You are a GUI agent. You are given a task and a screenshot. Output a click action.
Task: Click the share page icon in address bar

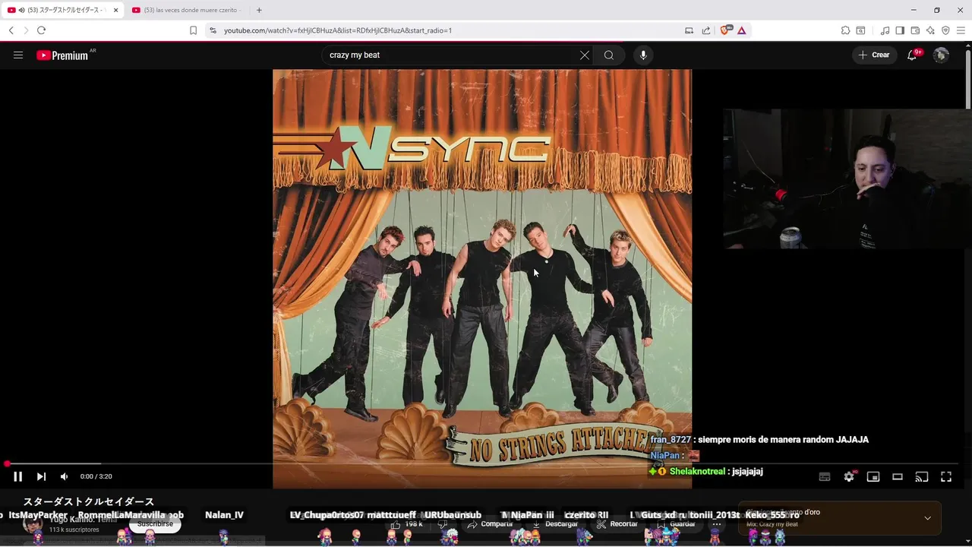coord(706,30)
